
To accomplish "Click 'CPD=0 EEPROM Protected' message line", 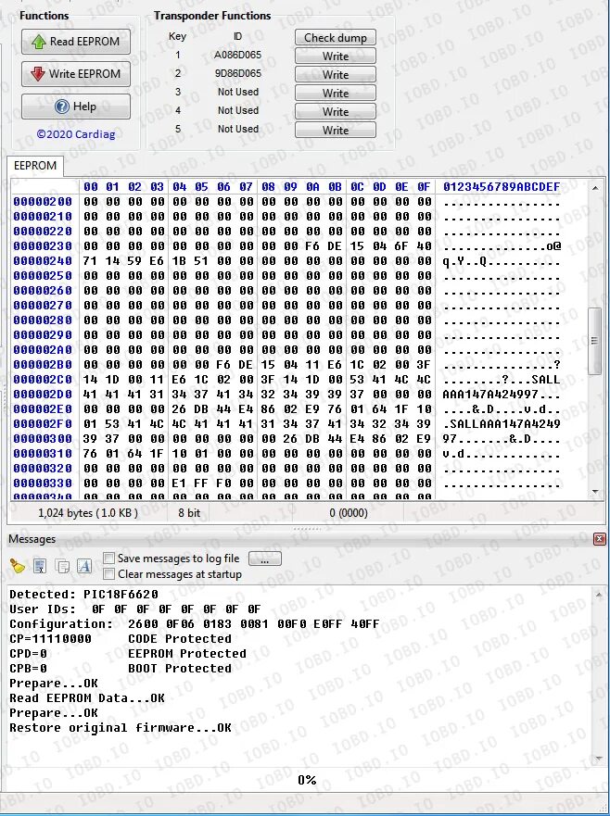I will [128, 654].
